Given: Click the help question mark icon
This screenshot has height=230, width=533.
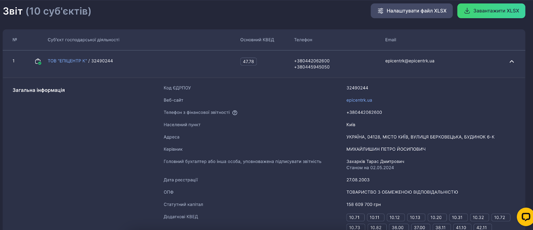Looking at the screenshot, I should 235,113.
